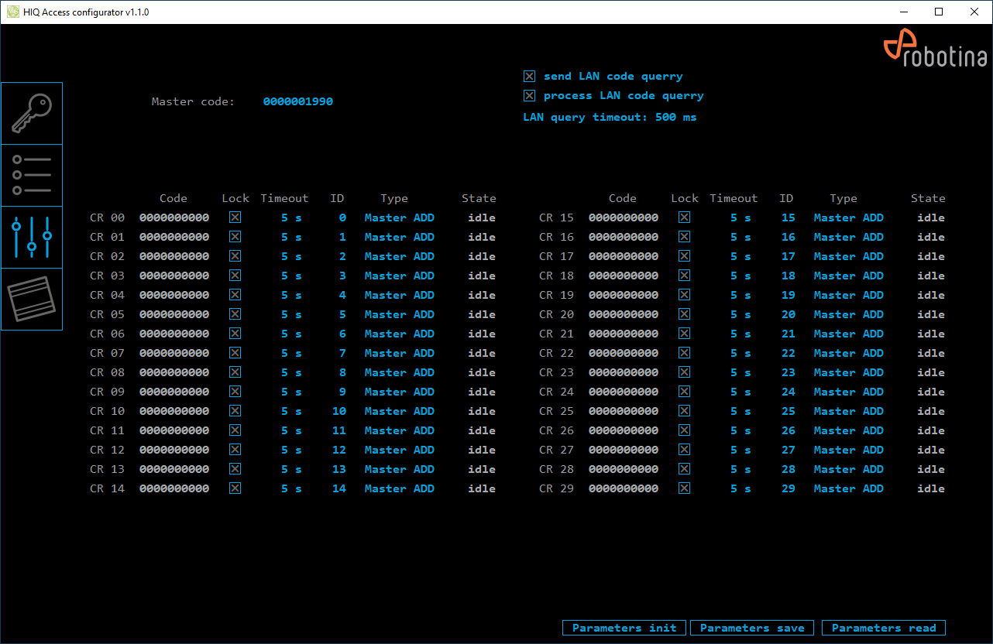993x644 pixels.
Task: Disable process LAN code querry checkbox
Action: point(530,96)
